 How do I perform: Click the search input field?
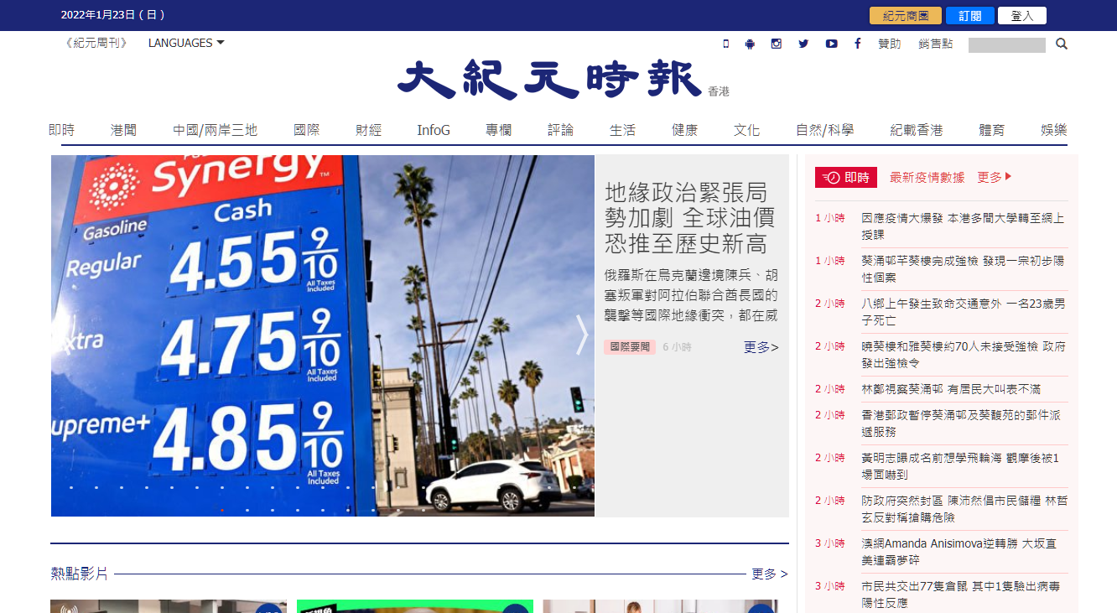pyautogui.click(x=1006, y=45)
